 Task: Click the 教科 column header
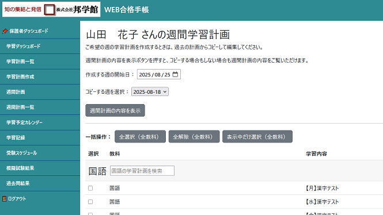(x=115, y=154)
